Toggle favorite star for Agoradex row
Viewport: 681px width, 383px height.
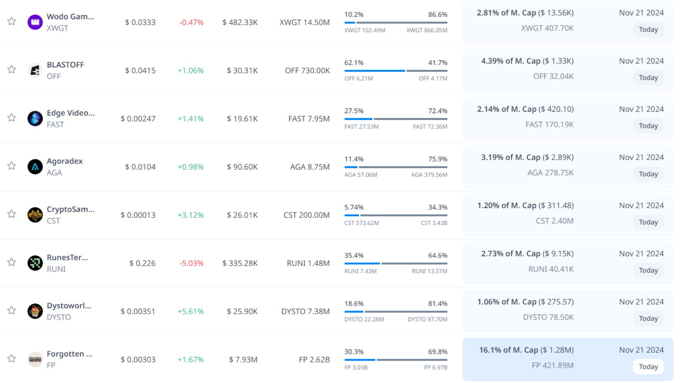point(12,166)
